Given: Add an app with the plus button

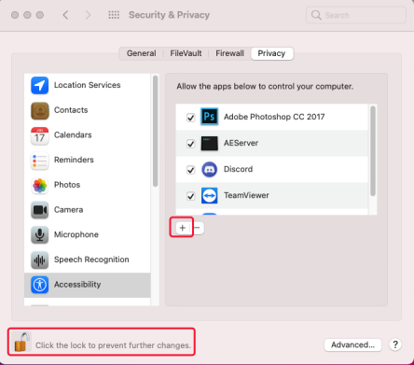Looking at the screenshot, I should click(183, 228).
